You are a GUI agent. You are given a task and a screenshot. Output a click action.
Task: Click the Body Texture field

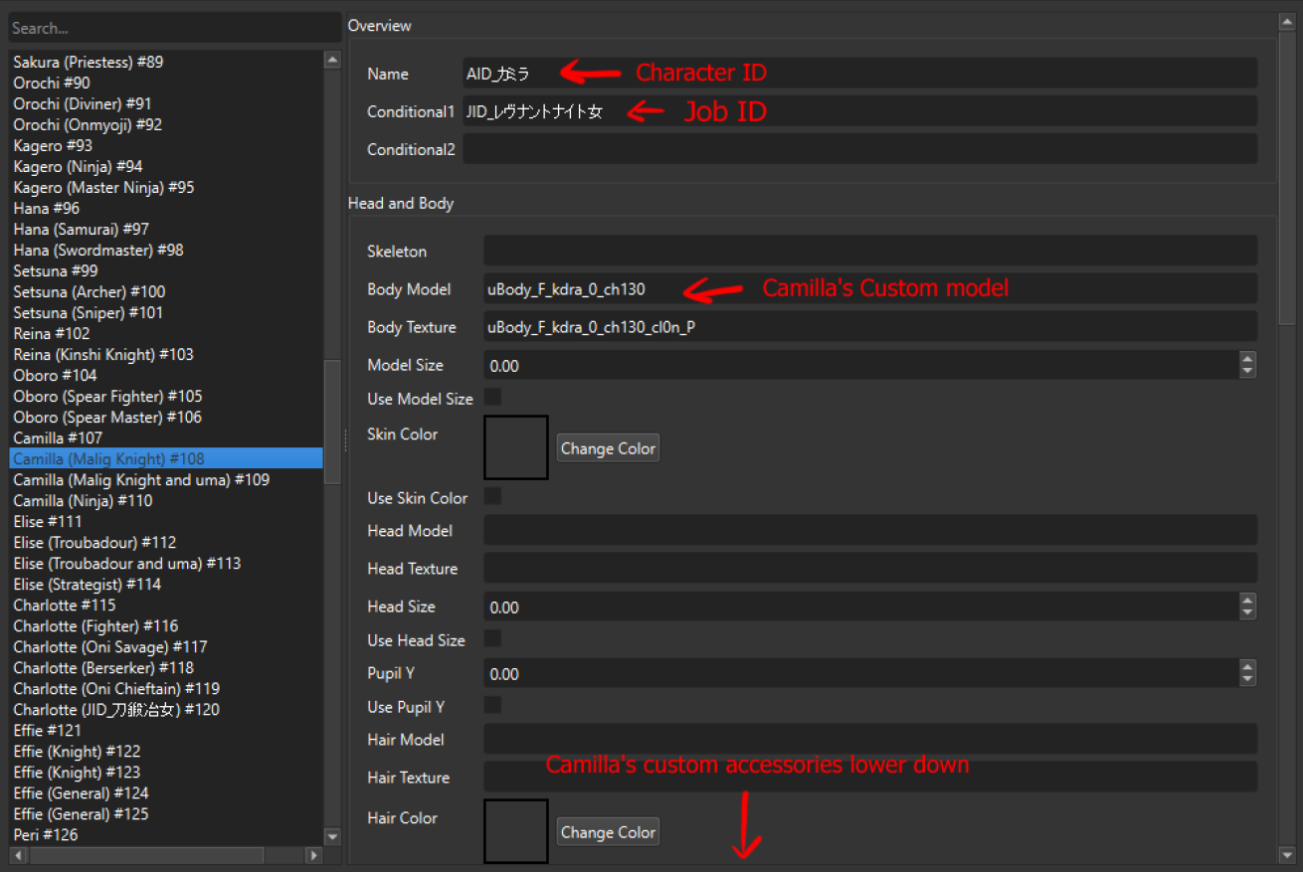point(870,326)
